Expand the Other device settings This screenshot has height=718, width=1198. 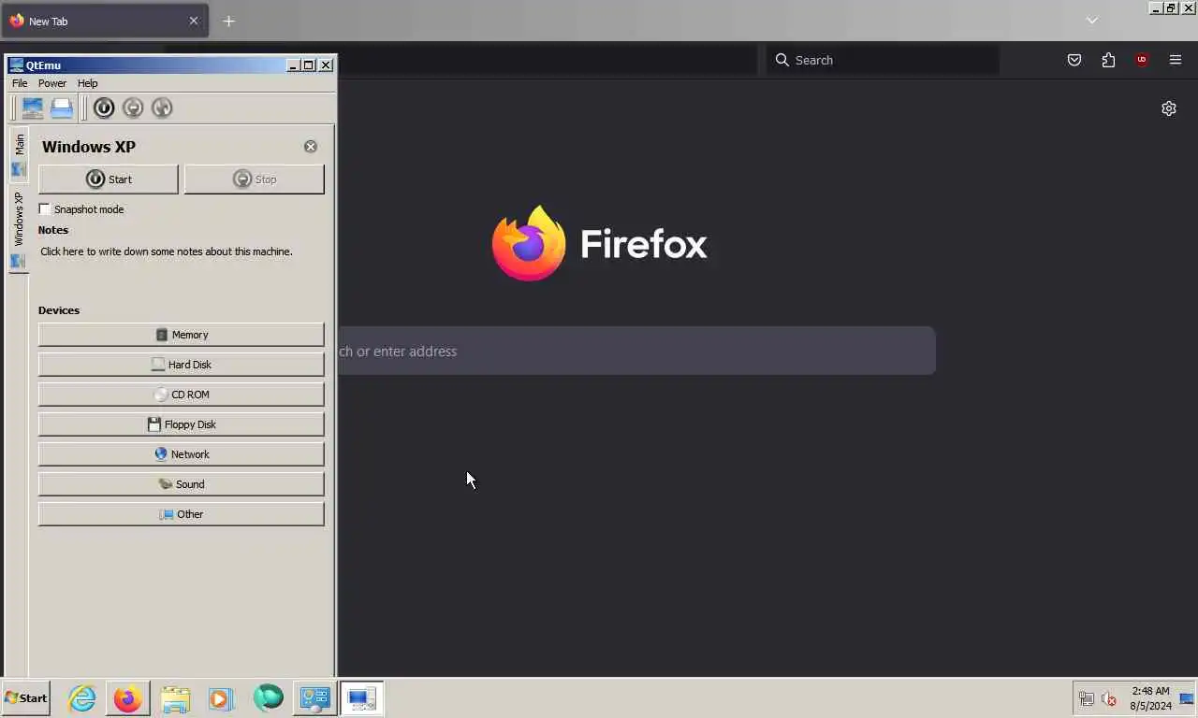pyautogui.click(x=182, y=514)
